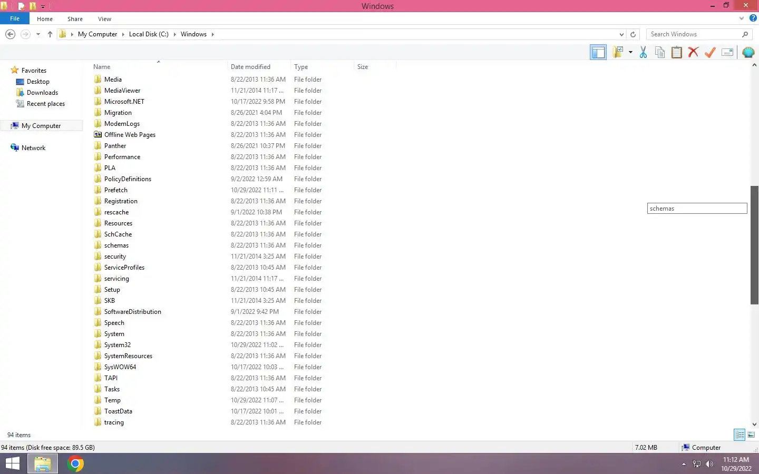Click the Cut scissors icon

tap(643, 52)
